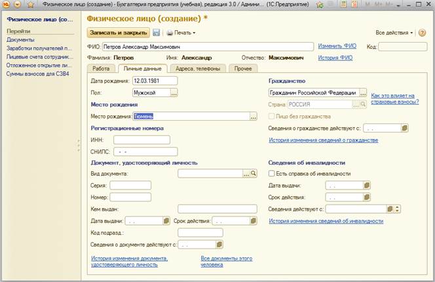Switch to the Работа tab
Screen dimensions: 435x282
point(101,68)
